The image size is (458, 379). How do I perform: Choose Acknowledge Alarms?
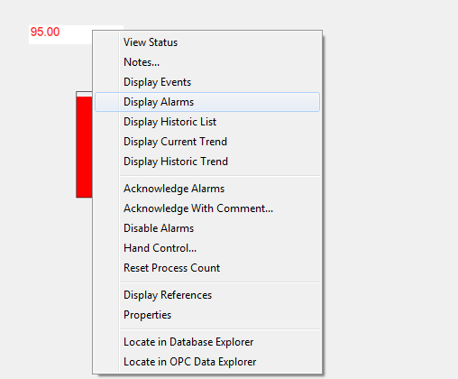(x=207, y=189)
